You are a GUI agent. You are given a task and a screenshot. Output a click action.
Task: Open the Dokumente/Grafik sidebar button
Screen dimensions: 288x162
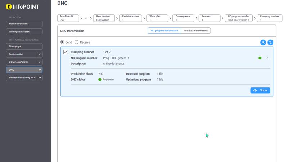point(22,62)
